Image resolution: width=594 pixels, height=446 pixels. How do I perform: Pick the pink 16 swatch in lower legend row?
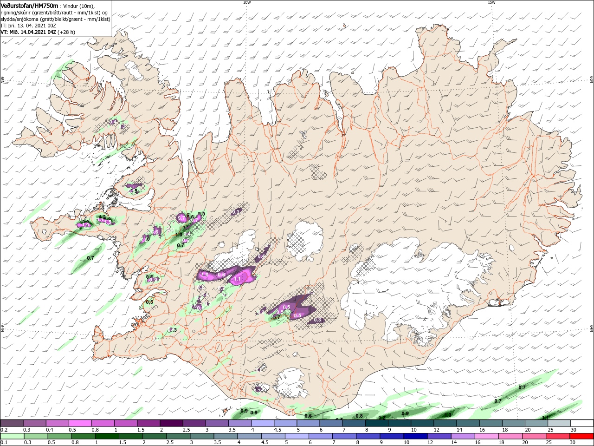click(486, 436)
